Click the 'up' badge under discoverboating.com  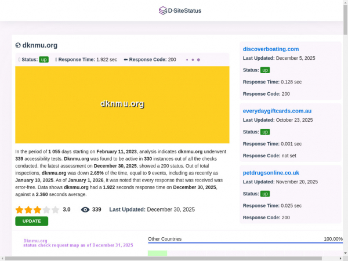(x=265, y=70)
